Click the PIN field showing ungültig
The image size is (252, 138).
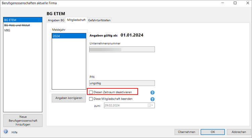122,83
